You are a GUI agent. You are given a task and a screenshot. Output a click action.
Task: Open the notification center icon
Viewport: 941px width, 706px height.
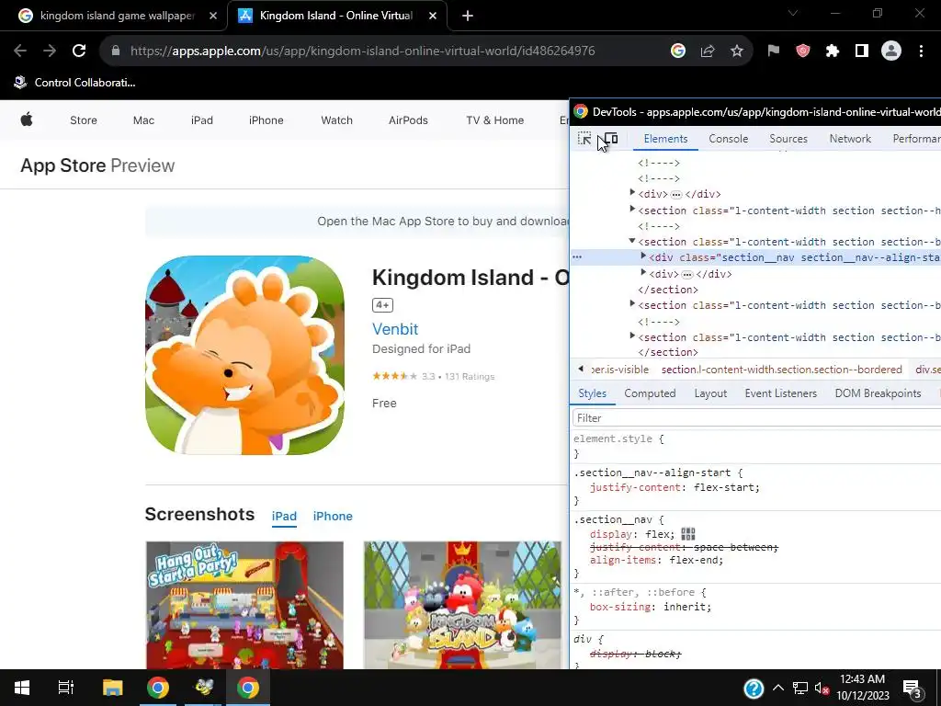point(913,689)
